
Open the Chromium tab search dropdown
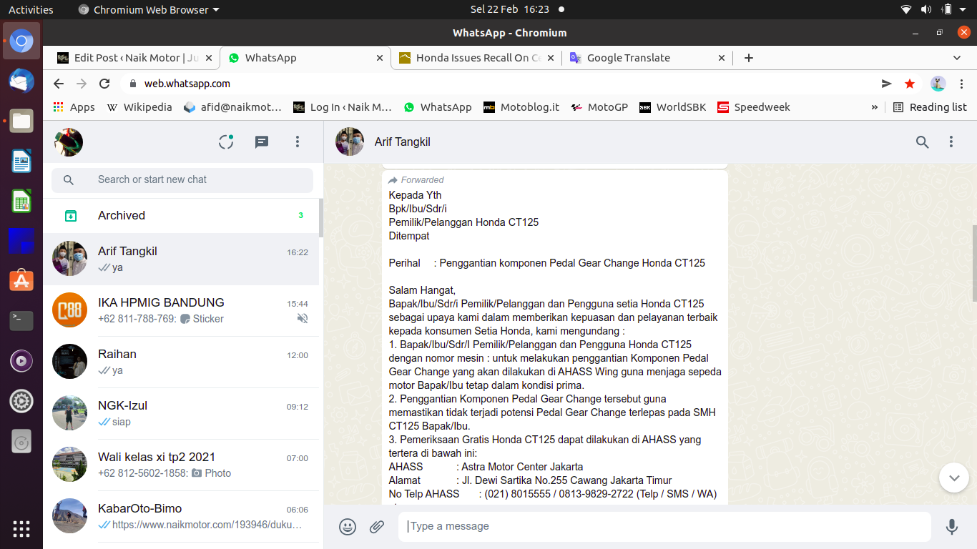point(957,58)
